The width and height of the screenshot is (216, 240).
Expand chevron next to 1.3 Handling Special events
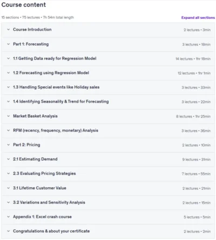coord(8,87)
